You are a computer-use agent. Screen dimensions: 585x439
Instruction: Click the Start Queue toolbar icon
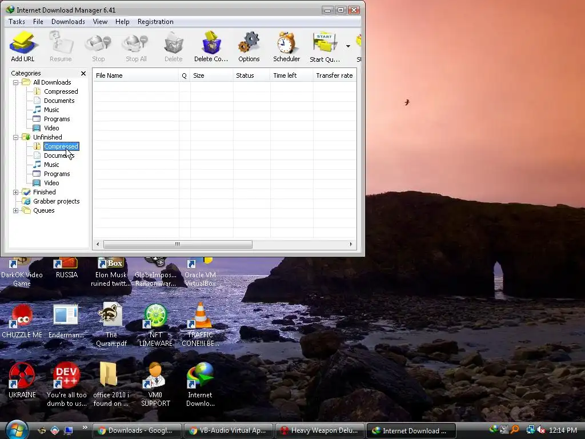coord(324,46)
